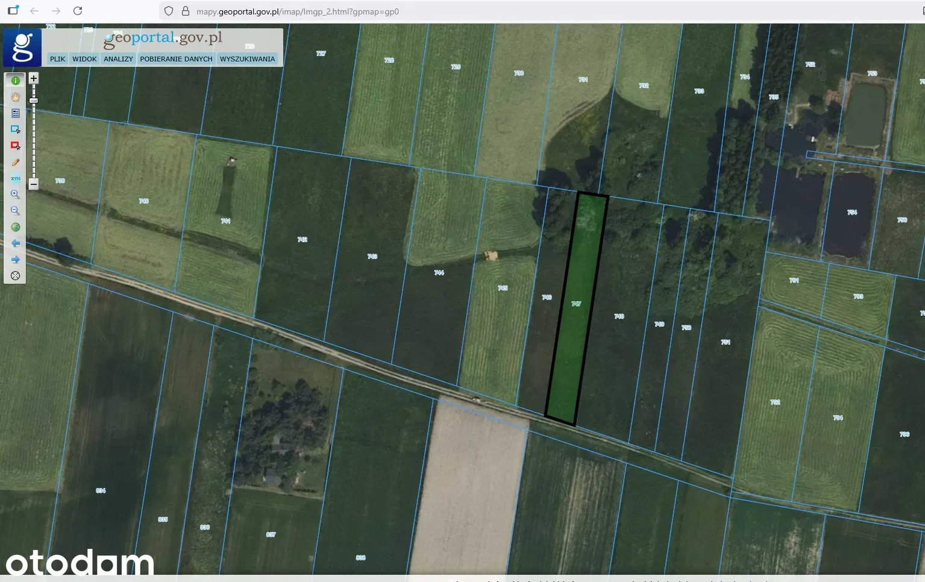Select the magnifier zoom out tool
Screen dimensions: 925x582
coord(16,211)
